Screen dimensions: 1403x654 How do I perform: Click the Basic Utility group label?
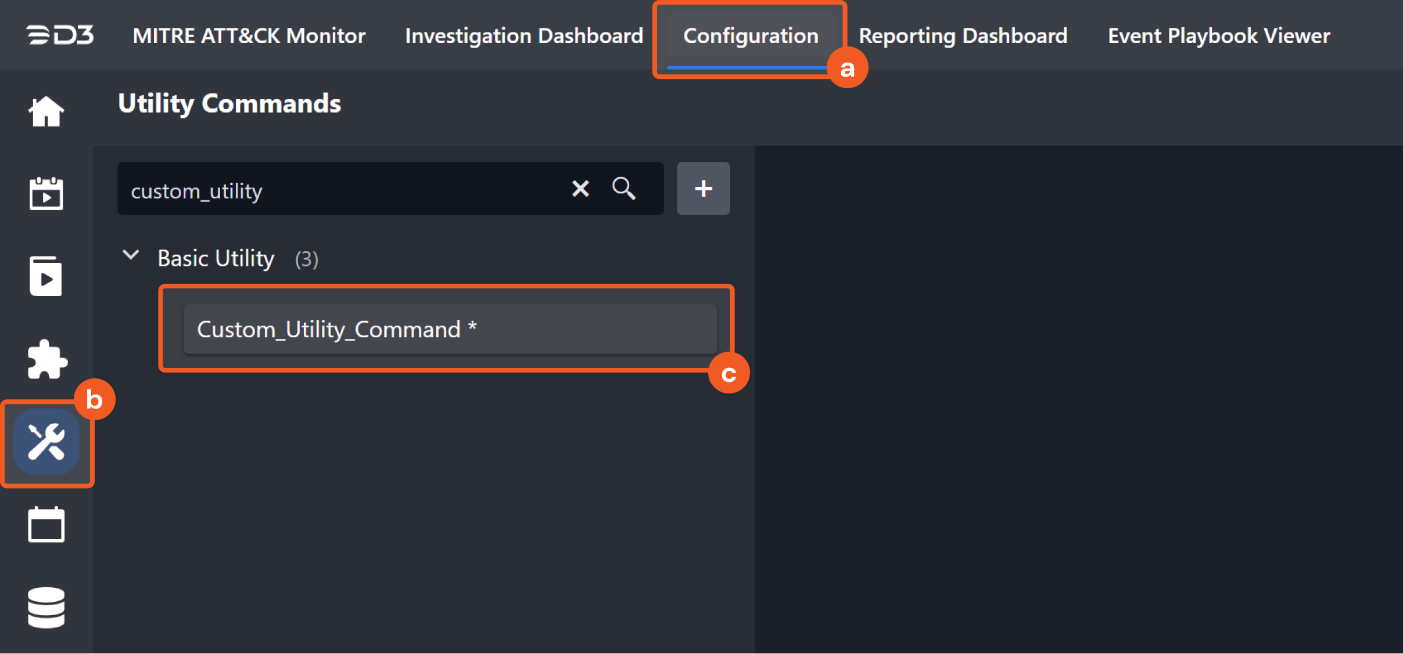216,258
